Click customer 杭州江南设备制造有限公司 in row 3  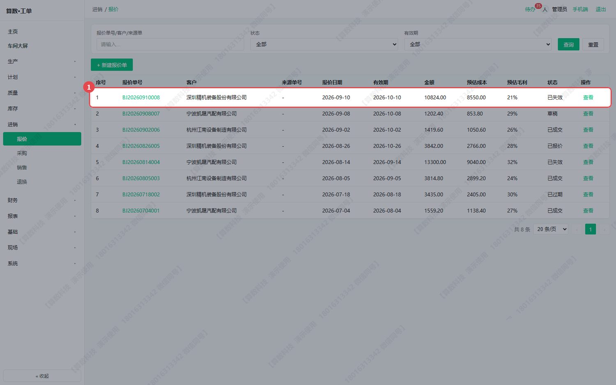click(216, 130)
